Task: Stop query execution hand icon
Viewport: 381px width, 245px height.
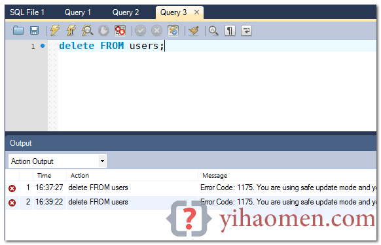Action: [103, 31]
